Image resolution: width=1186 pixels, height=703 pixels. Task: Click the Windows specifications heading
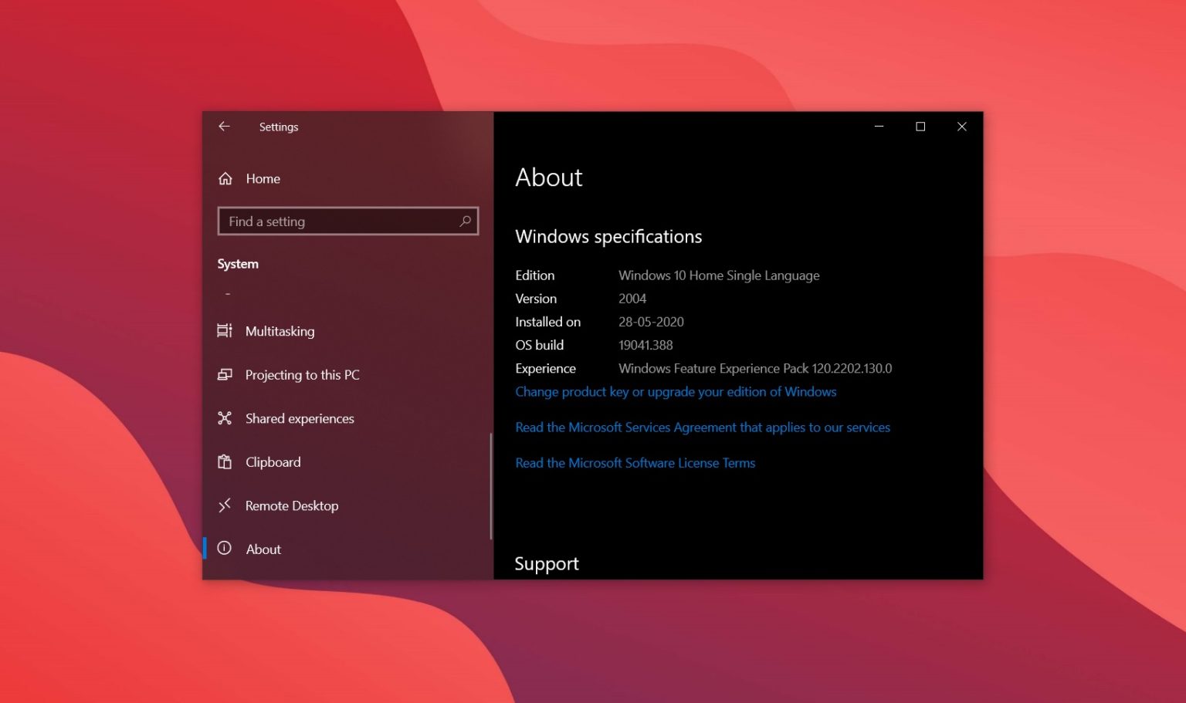point(608,236)
